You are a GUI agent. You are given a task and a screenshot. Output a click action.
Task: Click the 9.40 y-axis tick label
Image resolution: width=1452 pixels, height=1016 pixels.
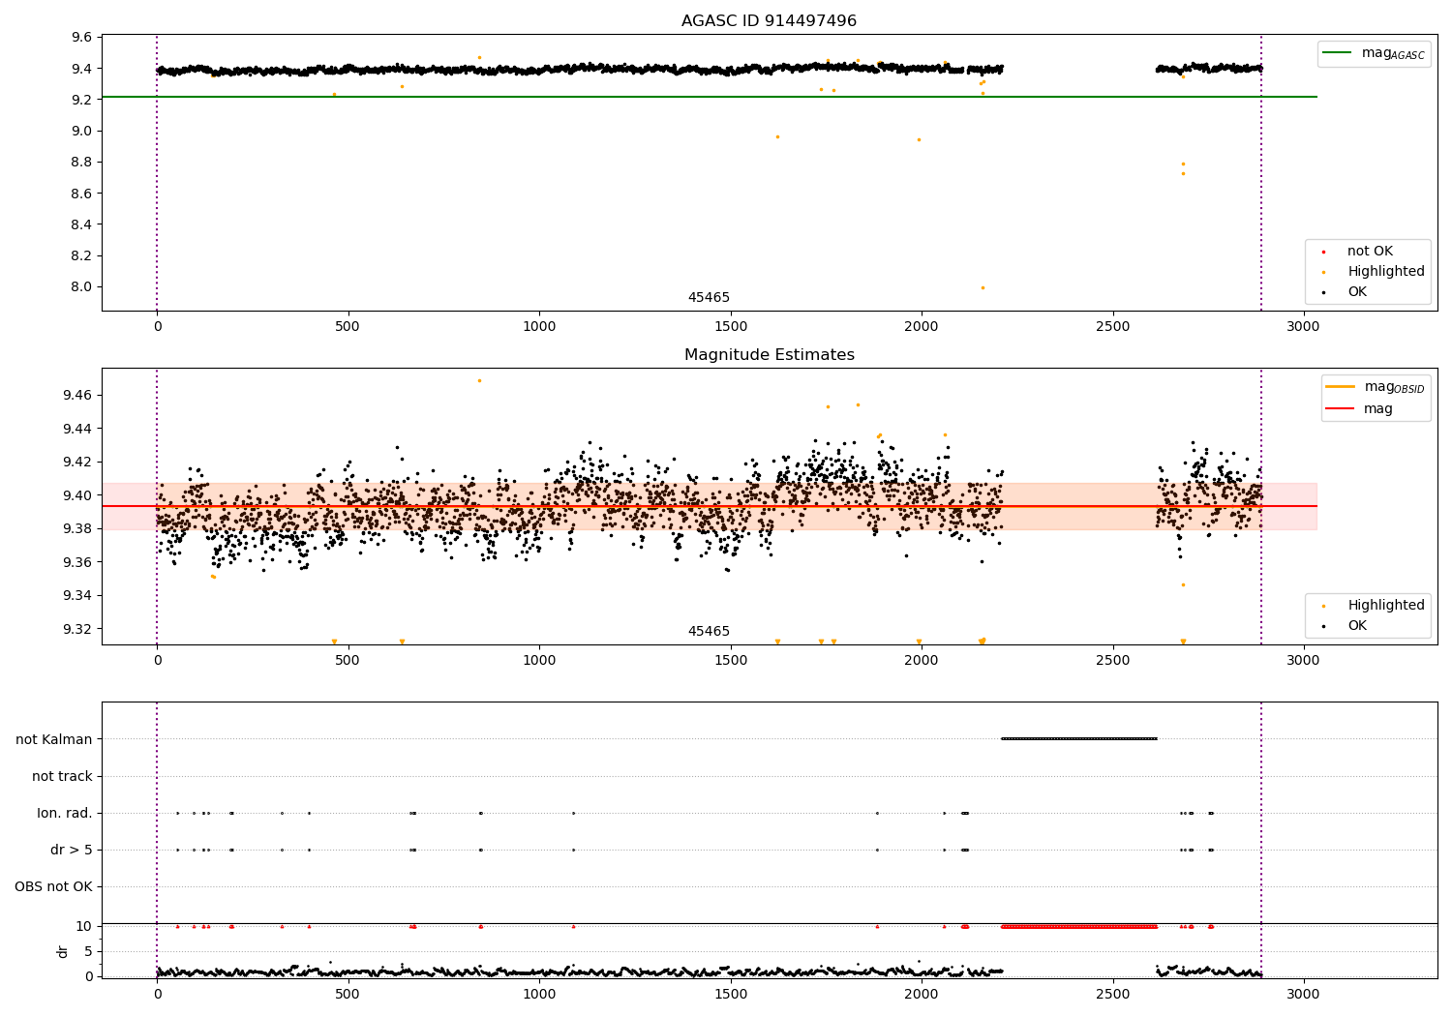coord(78,495)
